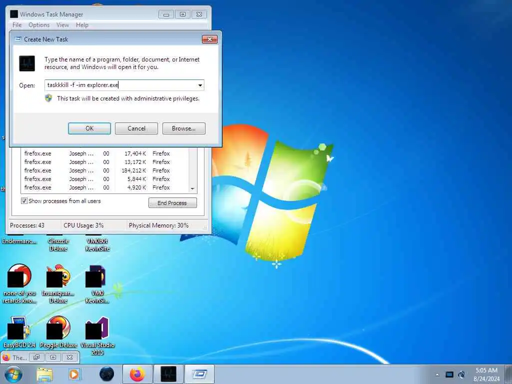This screenshot has width=512, height=384.
Task: Select the firefox.exe row using 184,212 K
Action: 105,170
